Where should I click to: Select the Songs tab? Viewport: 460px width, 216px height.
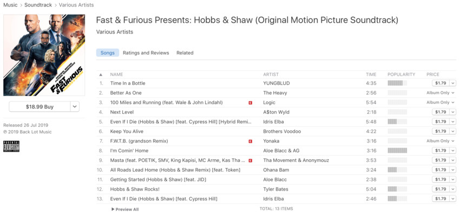(107, 53)
